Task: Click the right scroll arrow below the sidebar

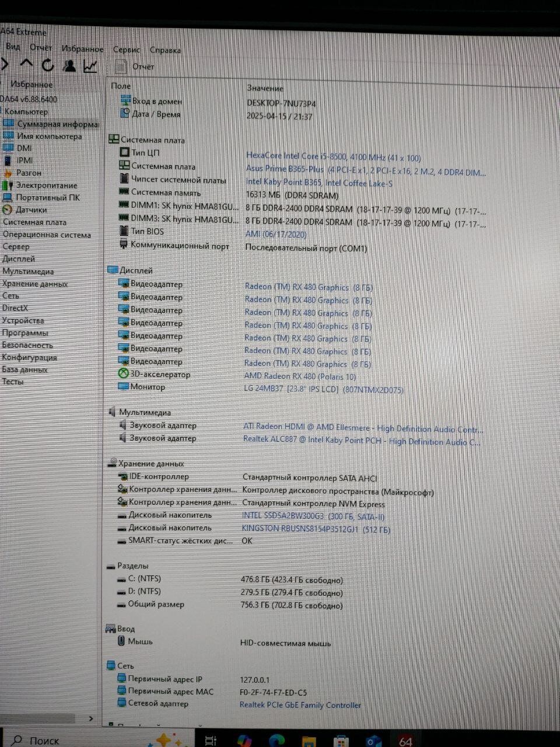Action: [91, 718]
